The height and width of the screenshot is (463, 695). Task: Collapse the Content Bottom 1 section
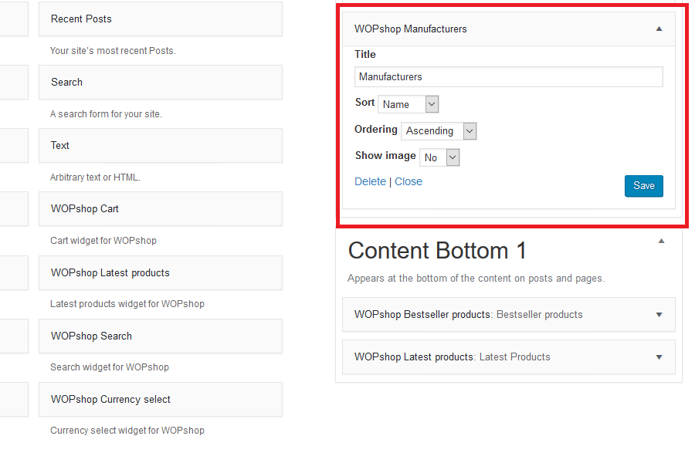click(661, 242)
